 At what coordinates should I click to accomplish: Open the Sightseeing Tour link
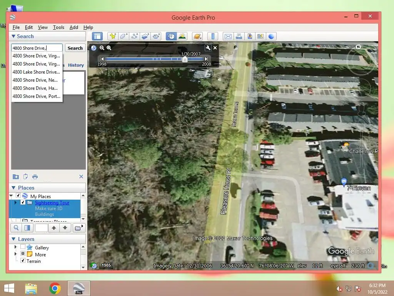coord(52,203)
